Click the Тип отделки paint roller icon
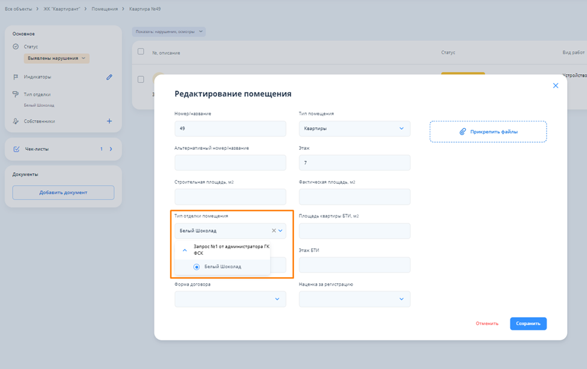Screen dimensions: 587x369 tap(16, 95)
